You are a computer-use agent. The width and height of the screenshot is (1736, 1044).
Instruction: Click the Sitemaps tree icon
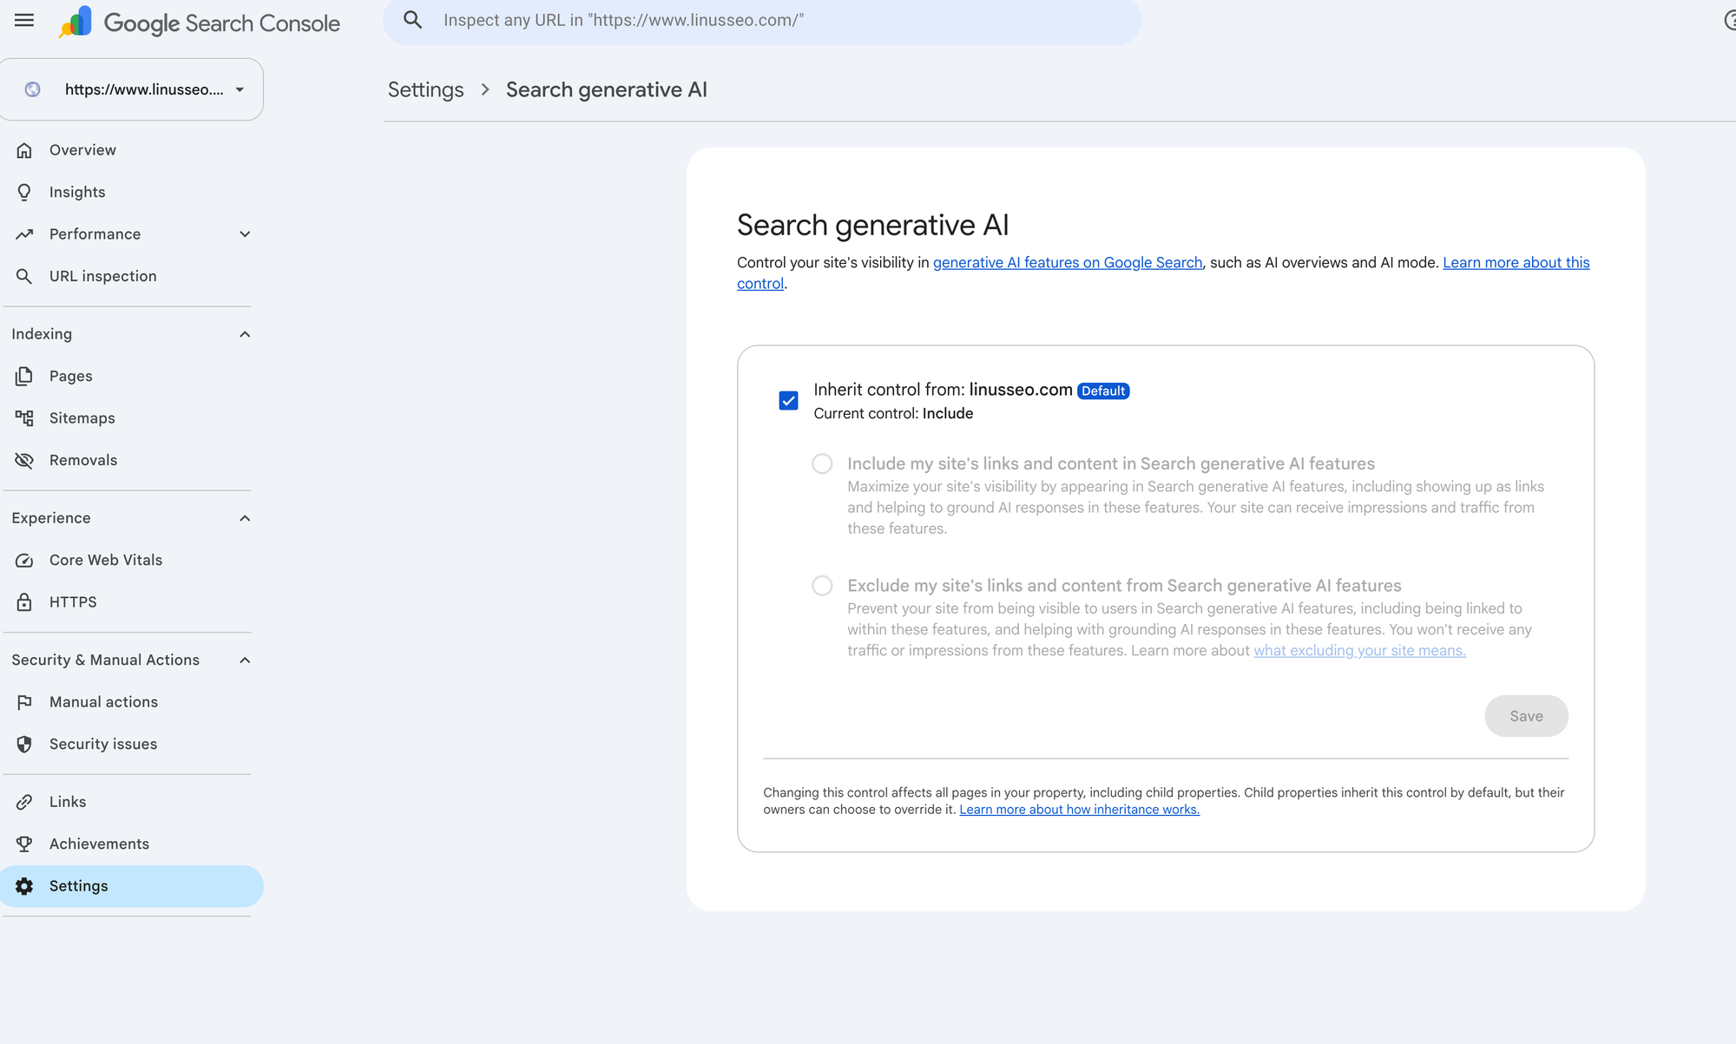24,418
